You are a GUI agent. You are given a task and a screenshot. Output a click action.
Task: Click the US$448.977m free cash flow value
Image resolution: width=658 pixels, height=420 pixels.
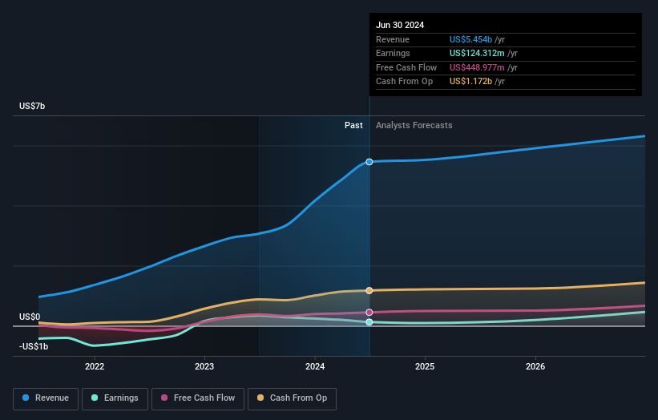pyautogui.click(x=477, y=67)
